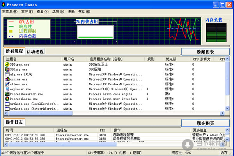Screen dimensions: 234x156
Task: Click the Process Lasso title bar icon
Action: (x=3, y=5)
